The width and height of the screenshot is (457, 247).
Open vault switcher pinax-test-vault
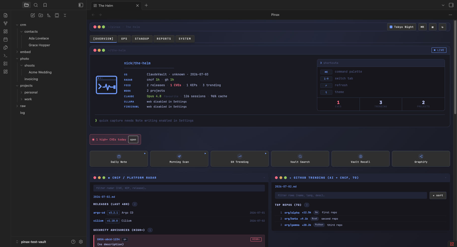tap(33, 242)
